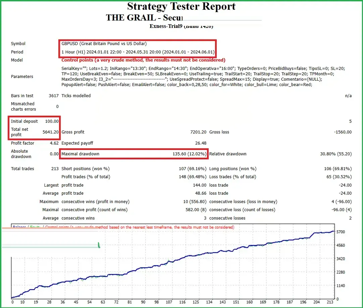
Task: Click the Gross loss value -1560.00
Action: pyautogui.click(x=343, y=132)
